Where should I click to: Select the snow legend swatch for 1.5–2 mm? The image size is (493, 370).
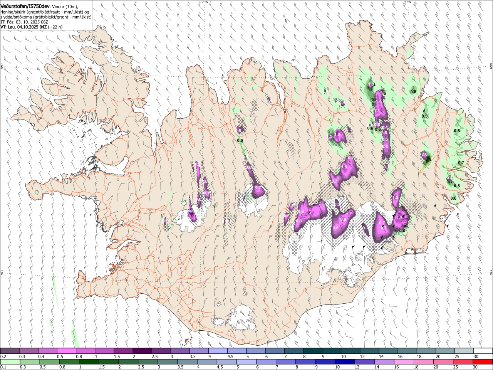123,351
